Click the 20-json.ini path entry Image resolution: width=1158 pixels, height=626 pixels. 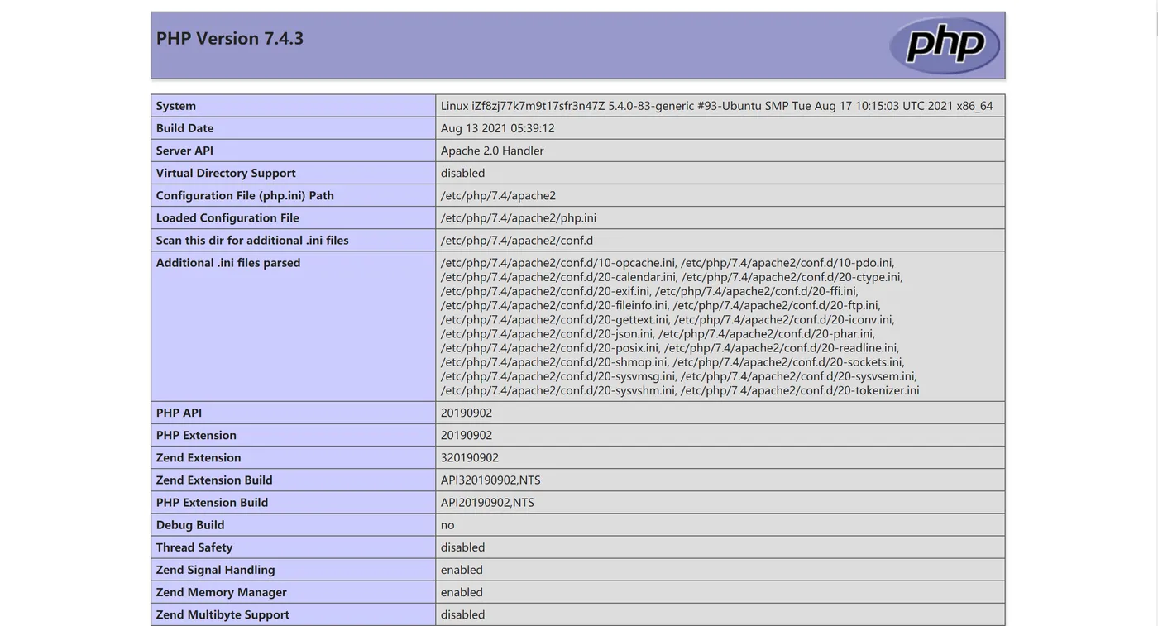click(548, 333)
